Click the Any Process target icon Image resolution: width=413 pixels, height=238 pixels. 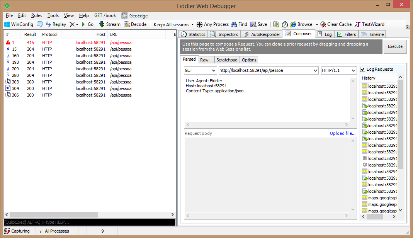tap(200, 24)
